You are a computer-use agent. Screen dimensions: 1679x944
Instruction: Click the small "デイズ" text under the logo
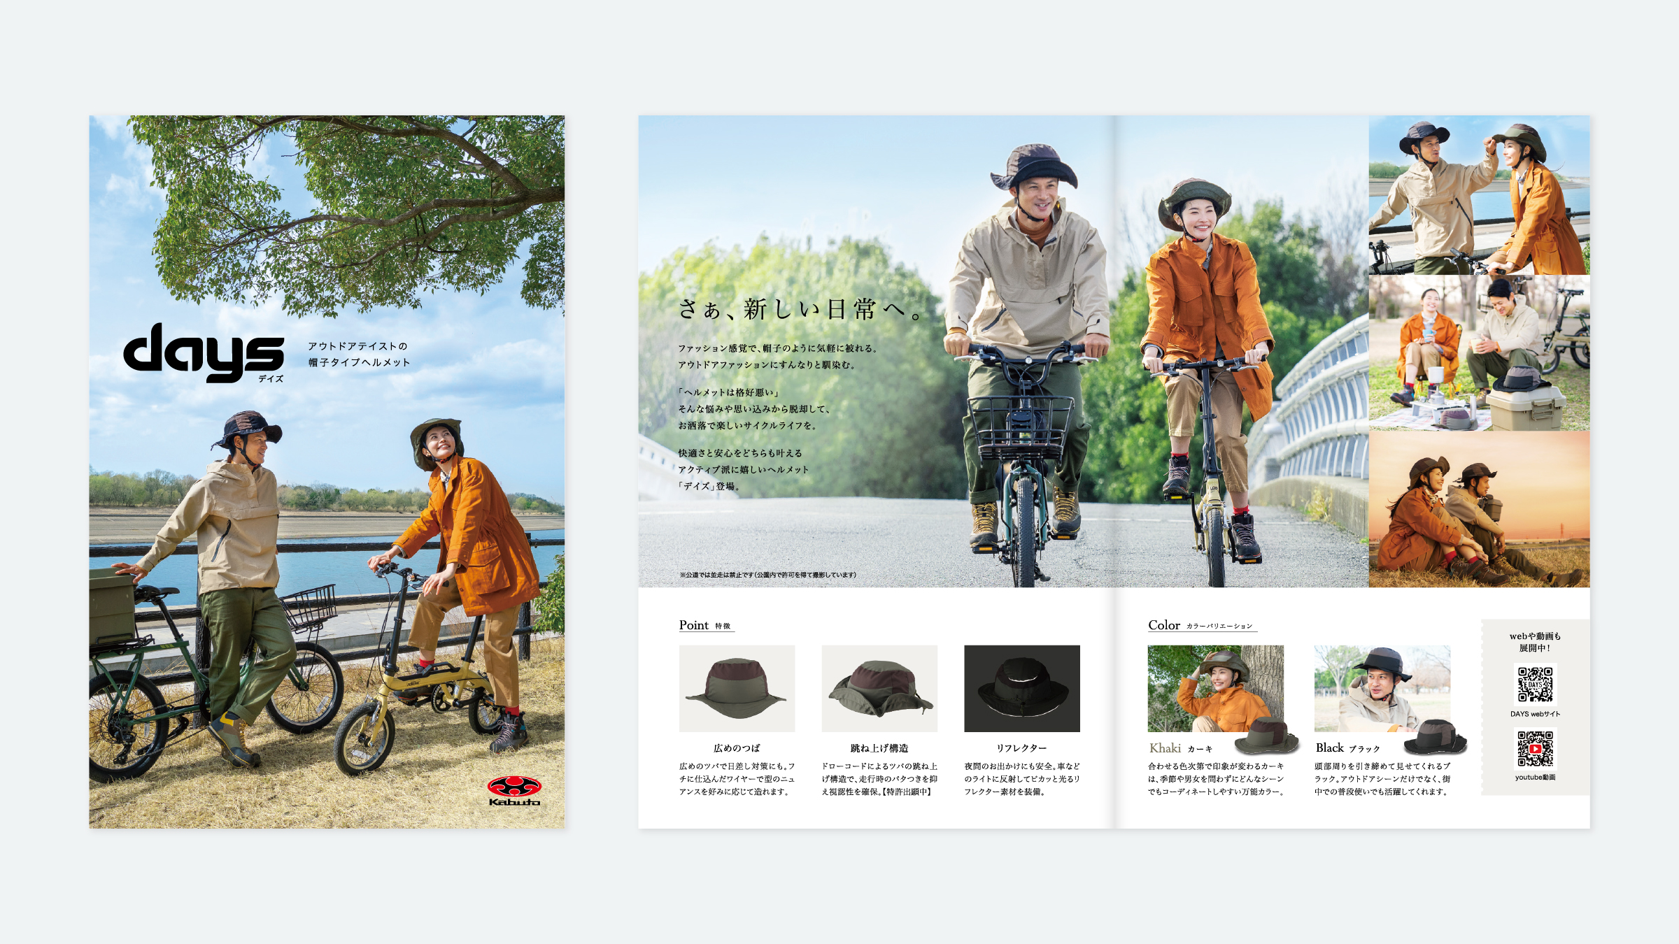pyautogui.click(x=271, y=378)
